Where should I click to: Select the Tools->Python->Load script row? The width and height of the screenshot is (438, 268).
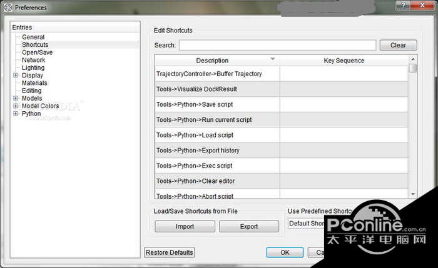(282, 136)
